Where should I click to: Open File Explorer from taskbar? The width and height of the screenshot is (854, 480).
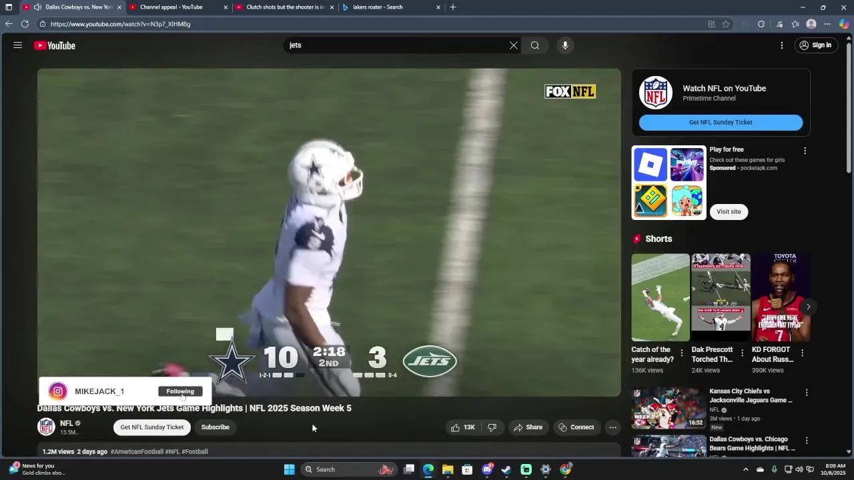click(448, 469)
